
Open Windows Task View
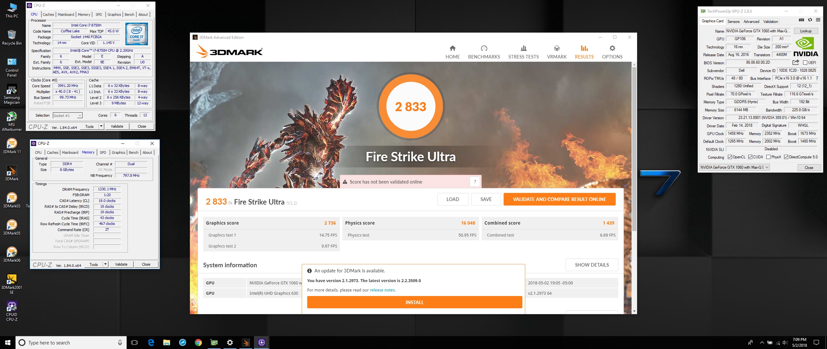tap(135, 343)
